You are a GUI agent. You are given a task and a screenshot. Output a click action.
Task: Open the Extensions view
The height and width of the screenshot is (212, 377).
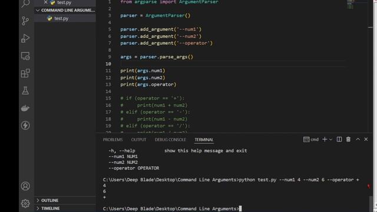point(25,73)
